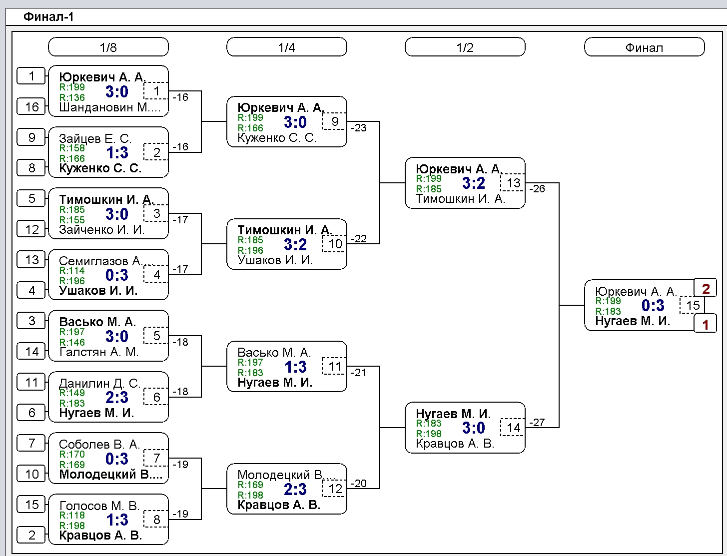Click the -22 loser-drop label
Viewport: 727px width, 556px height.
[359, 239]
